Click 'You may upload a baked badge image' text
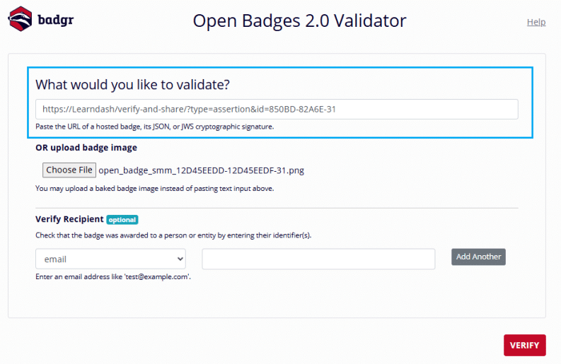Viewport: 561px width, 364px height. tap(154, 189)
